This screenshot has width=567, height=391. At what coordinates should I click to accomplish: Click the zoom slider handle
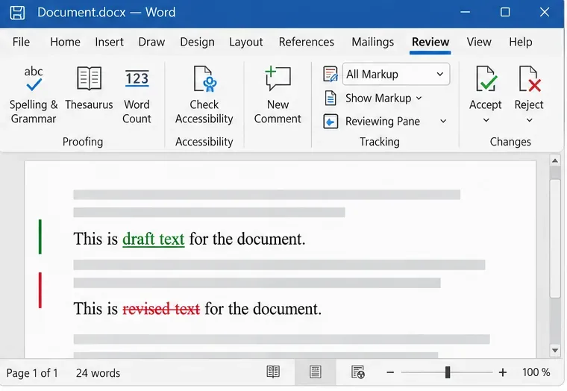pos(448,372)
